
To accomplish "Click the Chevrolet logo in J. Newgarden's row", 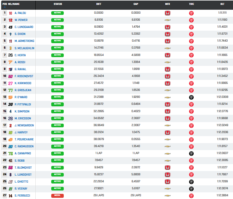I will click(167, 125).
